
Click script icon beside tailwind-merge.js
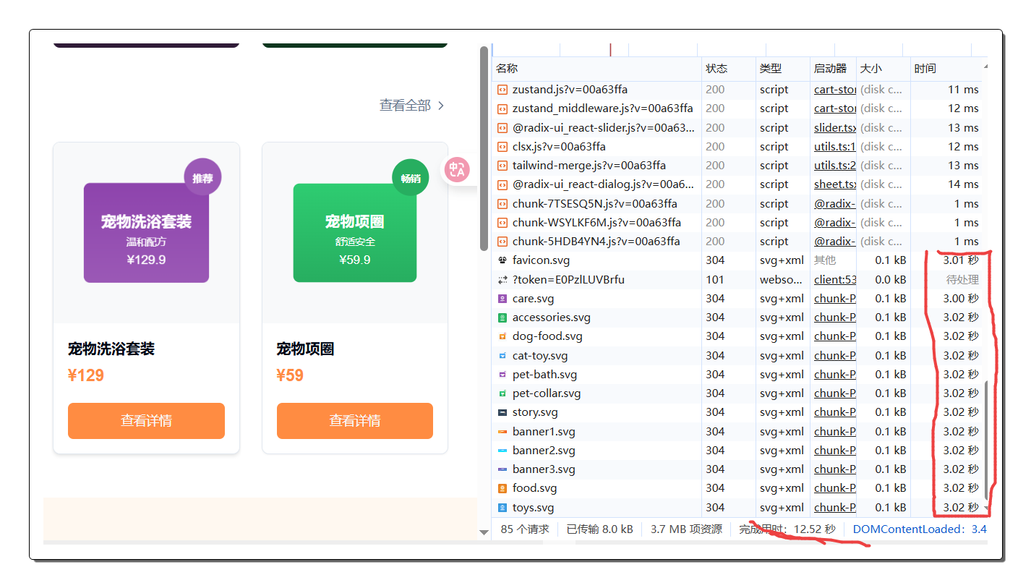[502, 166]
